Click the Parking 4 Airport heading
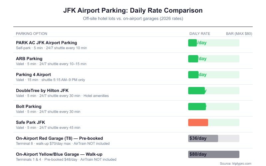This screenshot has height=166, width=266. click(33, 74)
